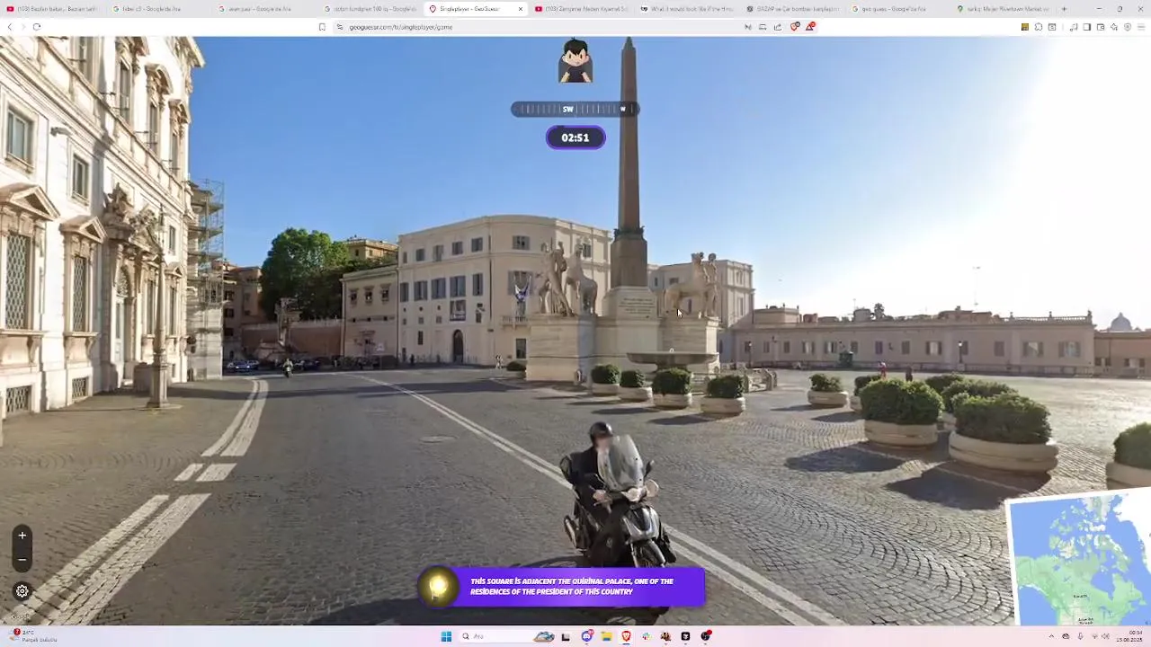The width and height of the screenshot is (1151, 647).
Task: Open File Explorer from the taskbar
Action: point(606,636)
